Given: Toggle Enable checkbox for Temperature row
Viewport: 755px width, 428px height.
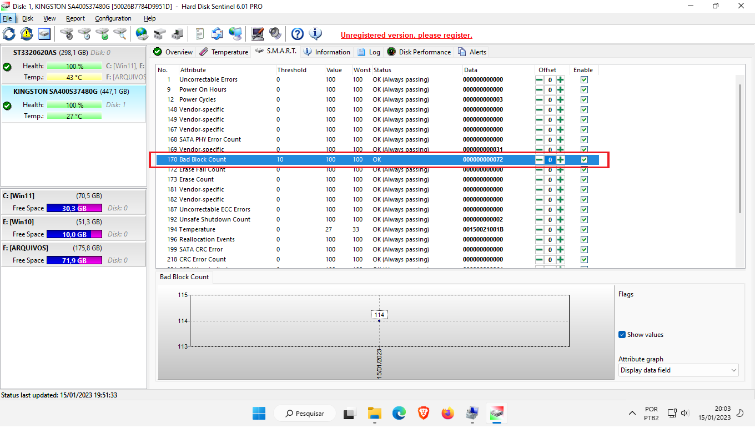Looking at the screenshot, I should (584, 230).
